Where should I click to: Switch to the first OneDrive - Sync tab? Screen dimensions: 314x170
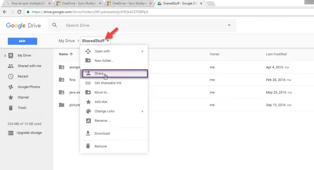point(78,3)
